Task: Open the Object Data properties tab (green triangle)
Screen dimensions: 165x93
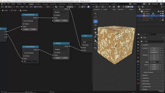Action: pyautogui.click(x=138, y=76)
